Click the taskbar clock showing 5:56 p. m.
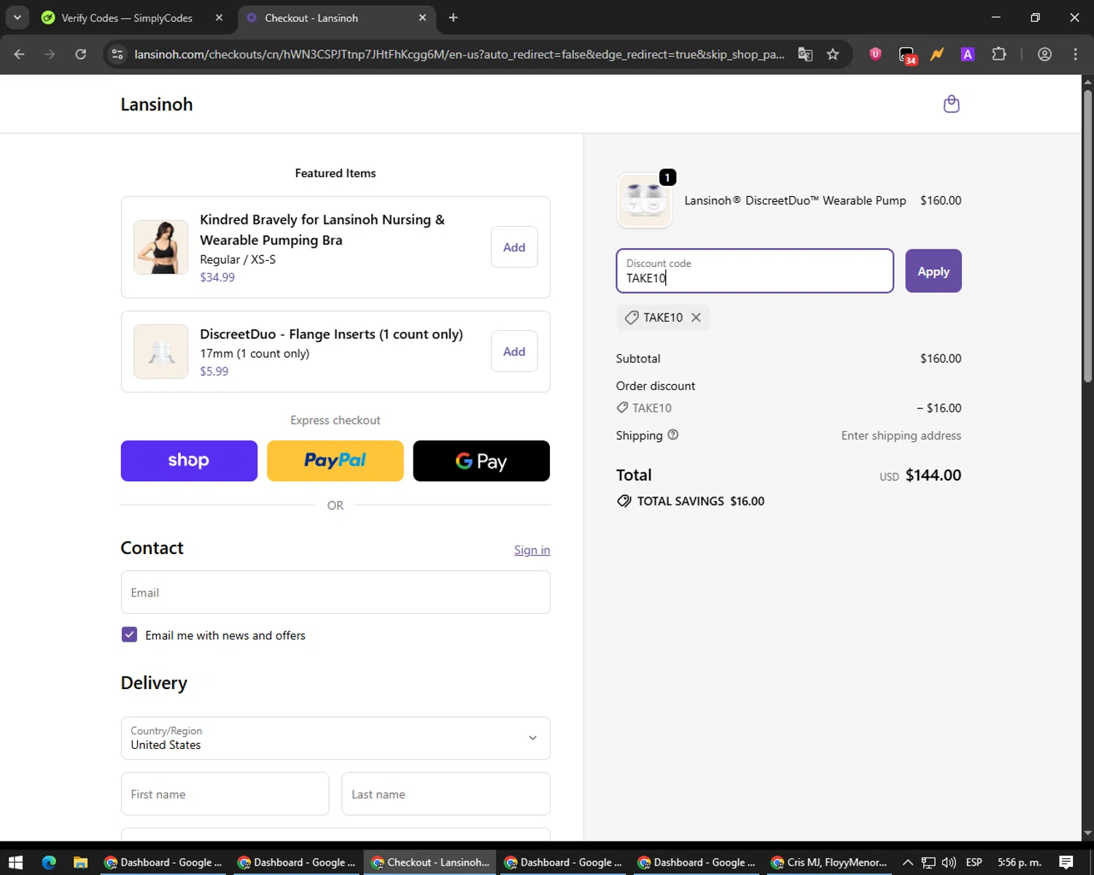This screenshot has height=875, width=1094. coord(1020,863)
